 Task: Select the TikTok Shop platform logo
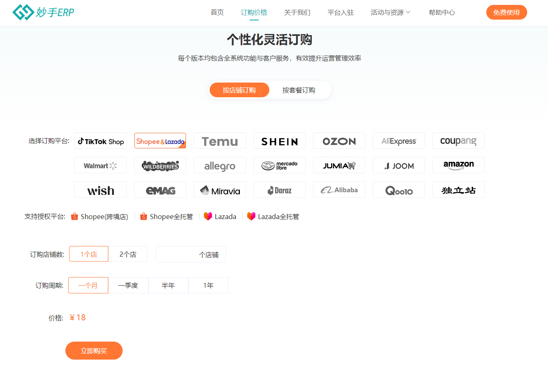click(101, 141)
